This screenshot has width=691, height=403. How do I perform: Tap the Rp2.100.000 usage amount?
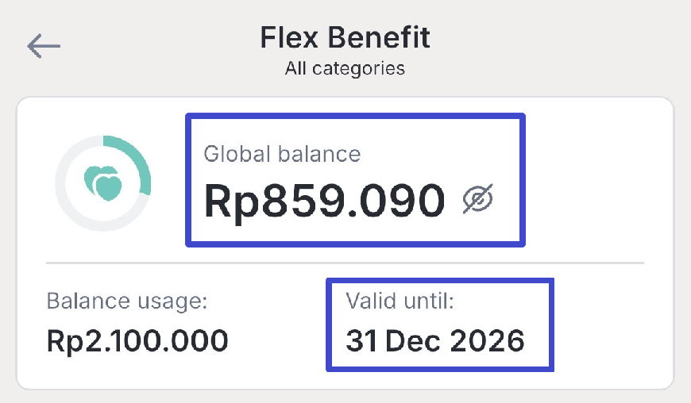tap(137, 341)
